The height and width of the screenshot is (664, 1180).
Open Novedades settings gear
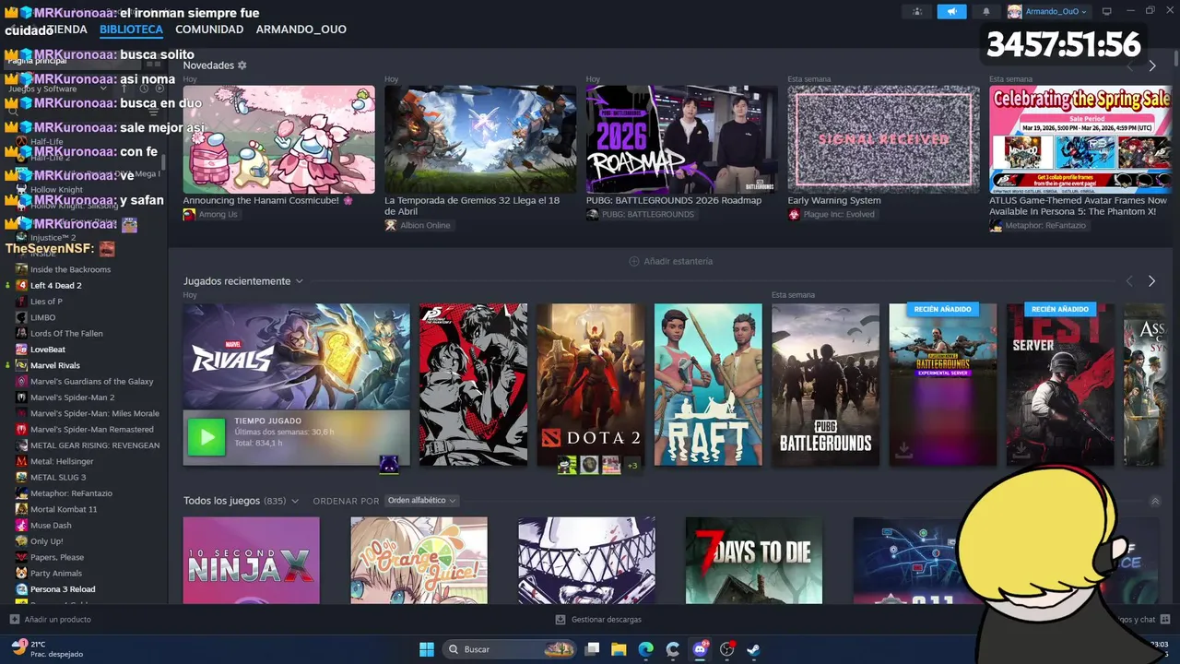[242, 65]
